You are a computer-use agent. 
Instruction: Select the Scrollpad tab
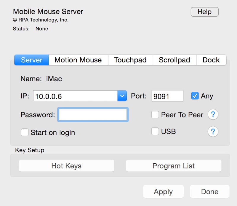coord(175,60)
